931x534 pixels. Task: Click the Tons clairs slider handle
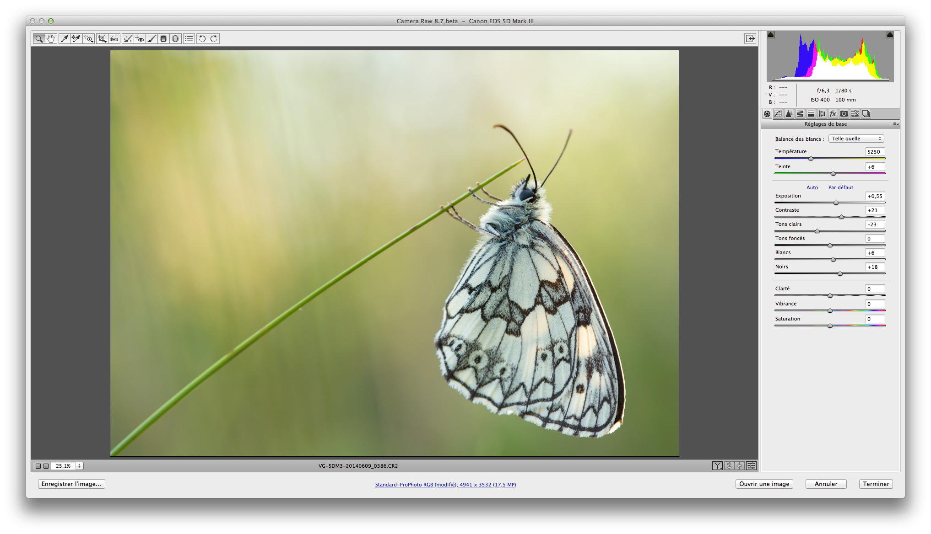(817, 231)
